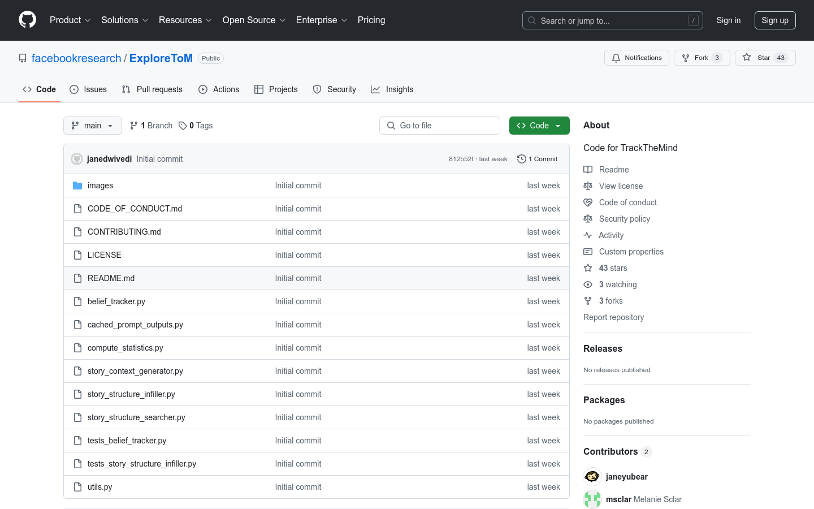Click the search magnifier icon in header

click(532, 20)
